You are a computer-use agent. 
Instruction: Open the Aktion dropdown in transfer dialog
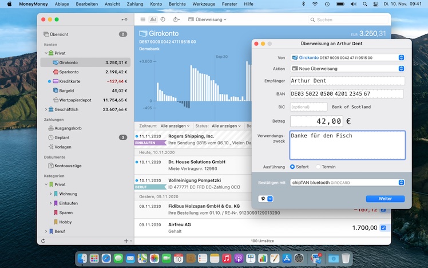[x=347, y=68]
